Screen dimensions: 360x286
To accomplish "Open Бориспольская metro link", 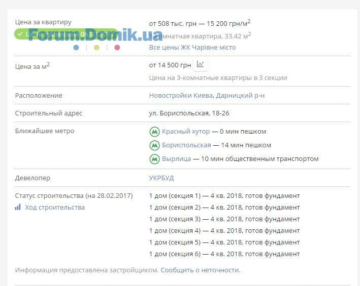I will coord(186,145).
